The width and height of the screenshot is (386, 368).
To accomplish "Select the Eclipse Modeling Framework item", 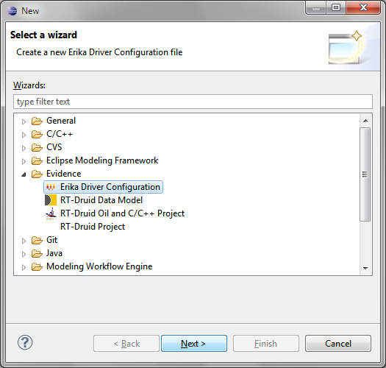I will point(102,160).
